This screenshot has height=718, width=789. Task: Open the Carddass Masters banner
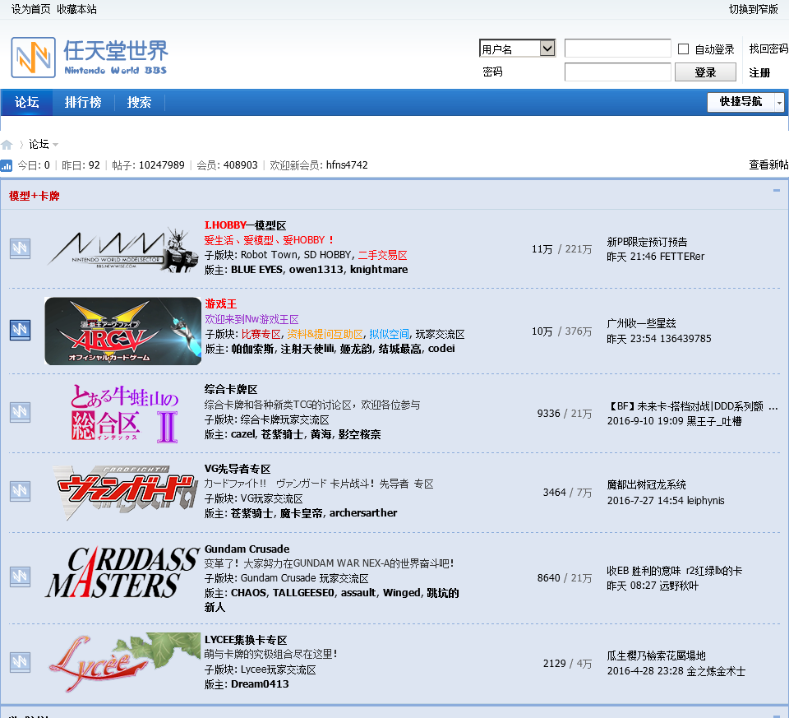coord(122,574)
